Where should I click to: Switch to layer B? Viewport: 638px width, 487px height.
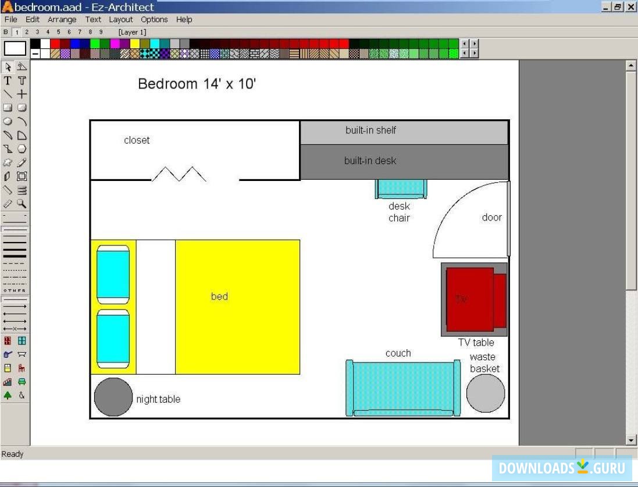pos(6,32)
